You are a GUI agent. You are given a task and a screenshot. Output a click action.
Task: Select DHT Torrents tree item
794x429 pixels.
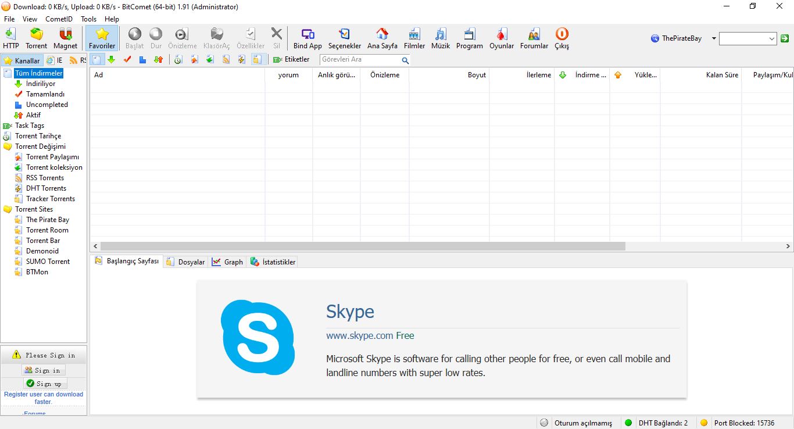[46, 188]
